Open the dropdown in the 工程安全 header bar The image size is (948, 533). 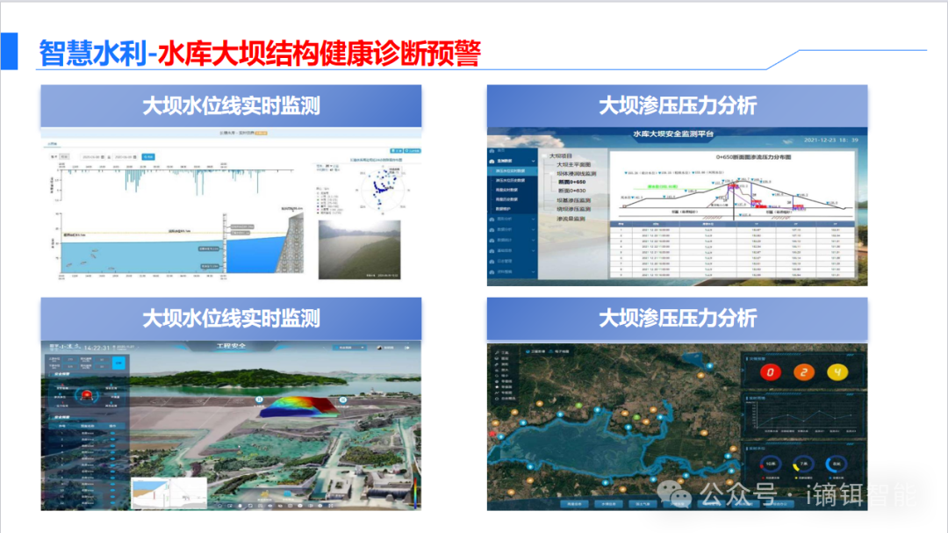349,348
